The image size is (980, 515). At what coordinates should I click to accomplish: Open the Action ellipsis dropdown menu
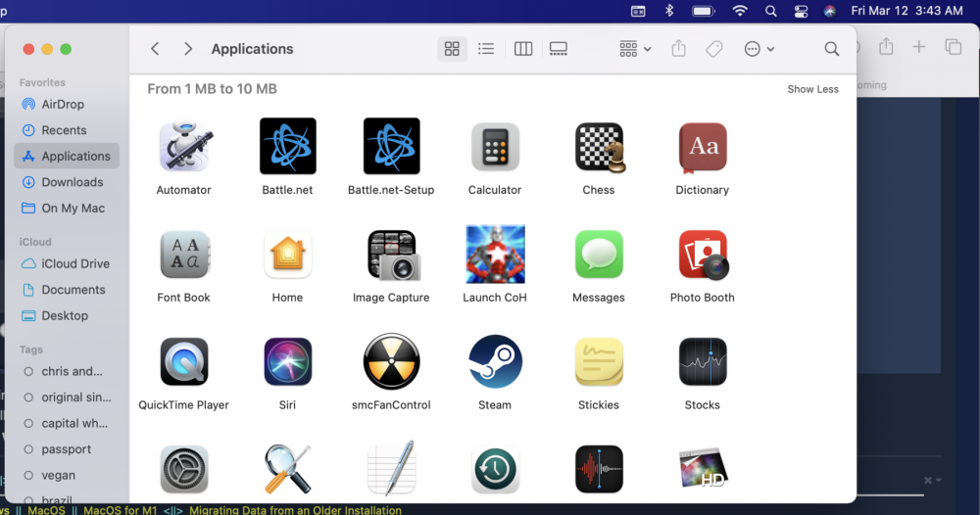pos(759,49)
